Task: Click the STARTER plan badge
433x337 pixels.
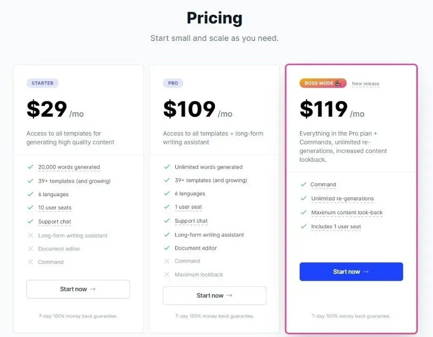Action: tap(42, 83)
